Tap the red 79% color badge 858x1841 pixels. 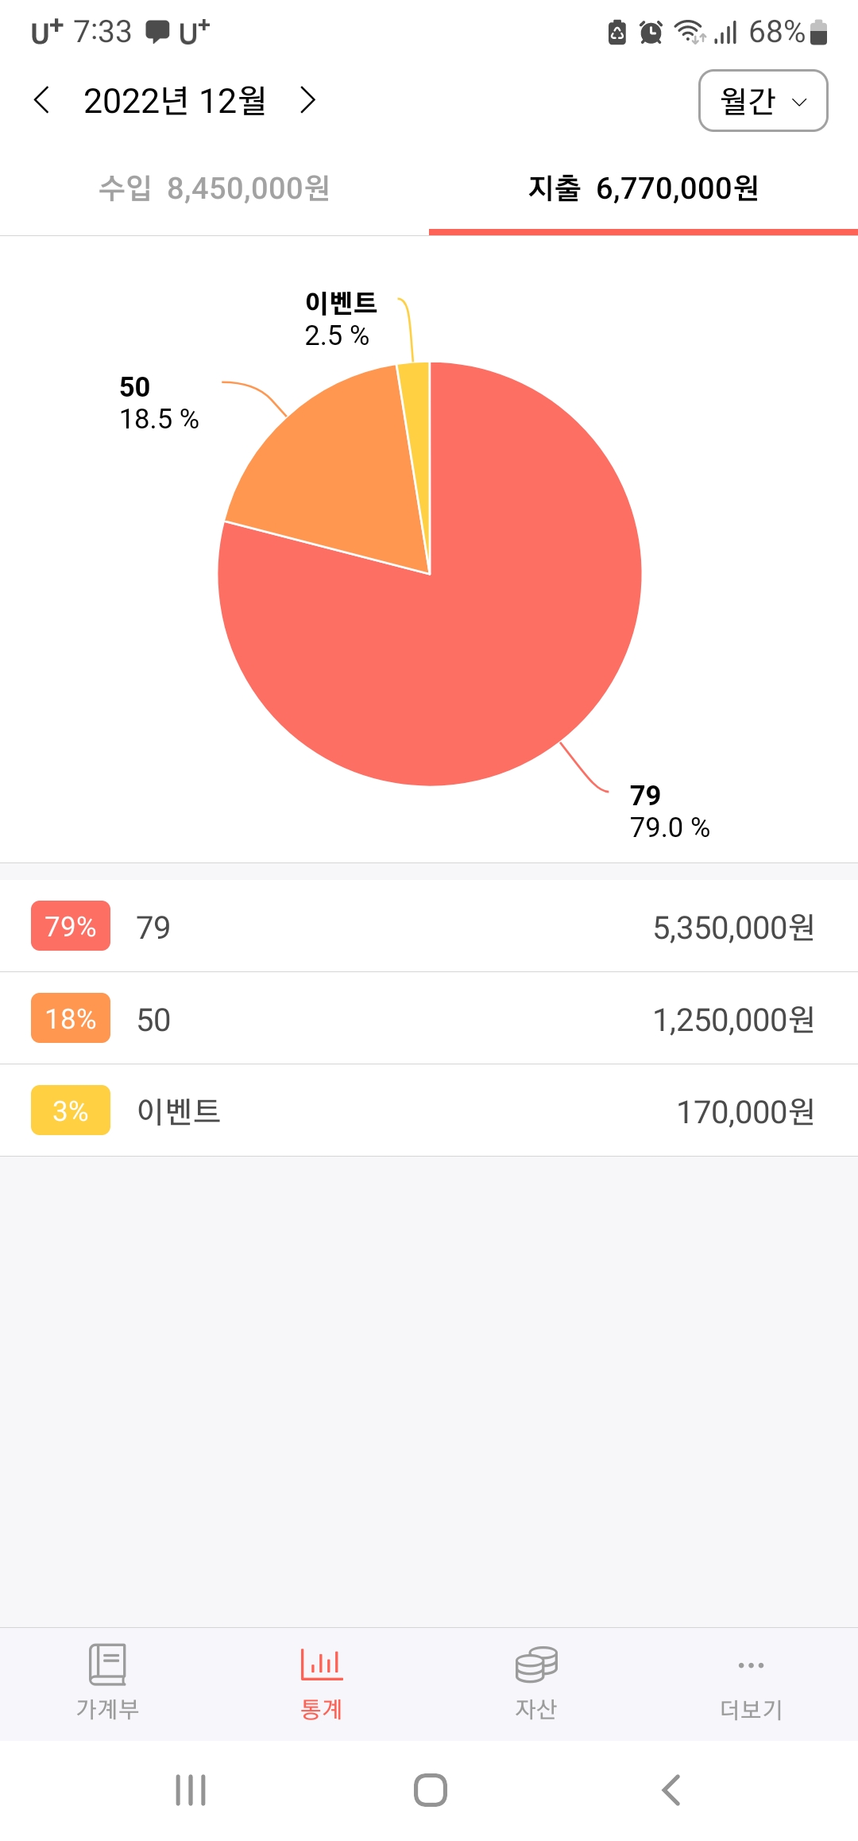click(71, 926)
